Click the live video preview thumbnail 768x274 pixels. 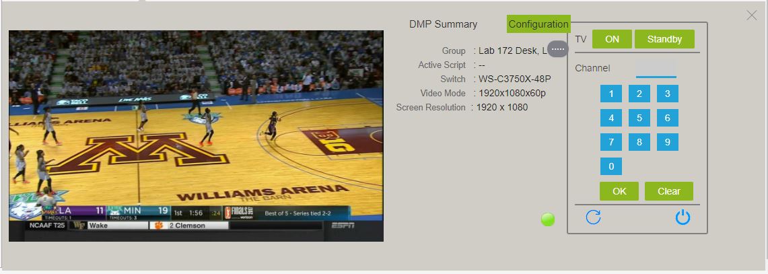(196, 136)
